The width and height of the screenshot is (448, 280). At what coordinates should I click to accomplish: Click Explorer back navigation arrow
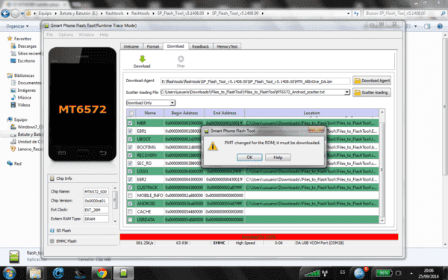point(5,13)
